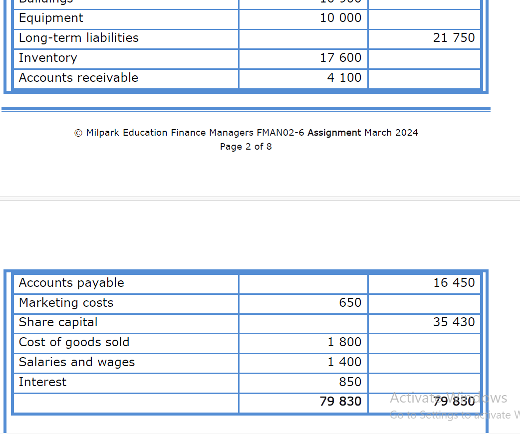
Task: Select the 'Marketing costs' label
Action: [66, 303]
